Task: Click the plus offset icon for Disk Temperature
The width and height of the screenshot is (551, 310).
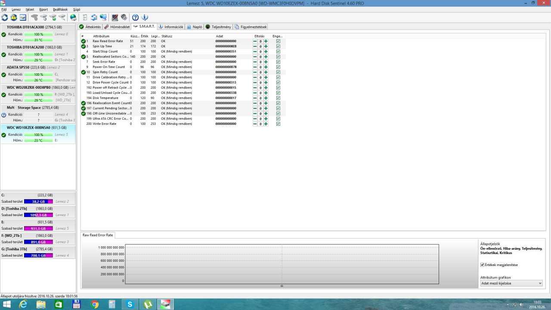Action: click(266, 98)
